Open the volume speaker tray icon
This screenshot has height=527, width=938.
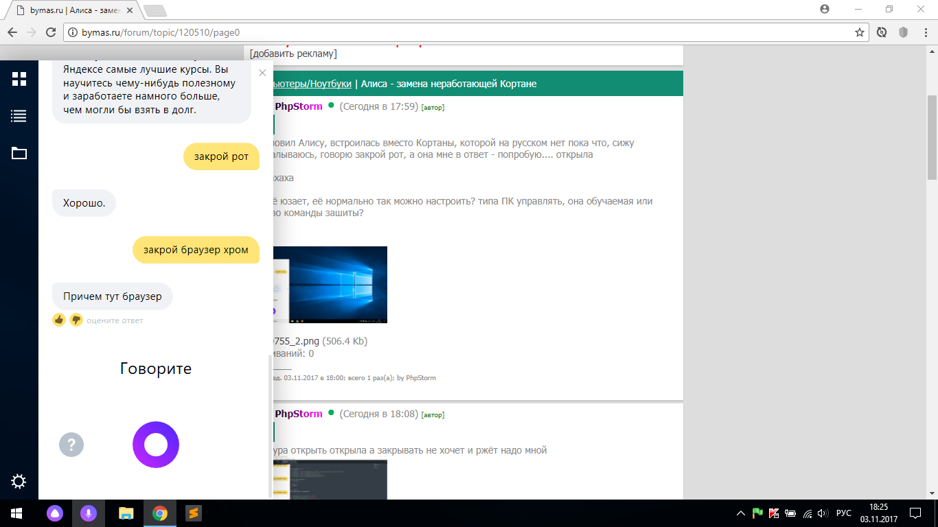(823, 513)
